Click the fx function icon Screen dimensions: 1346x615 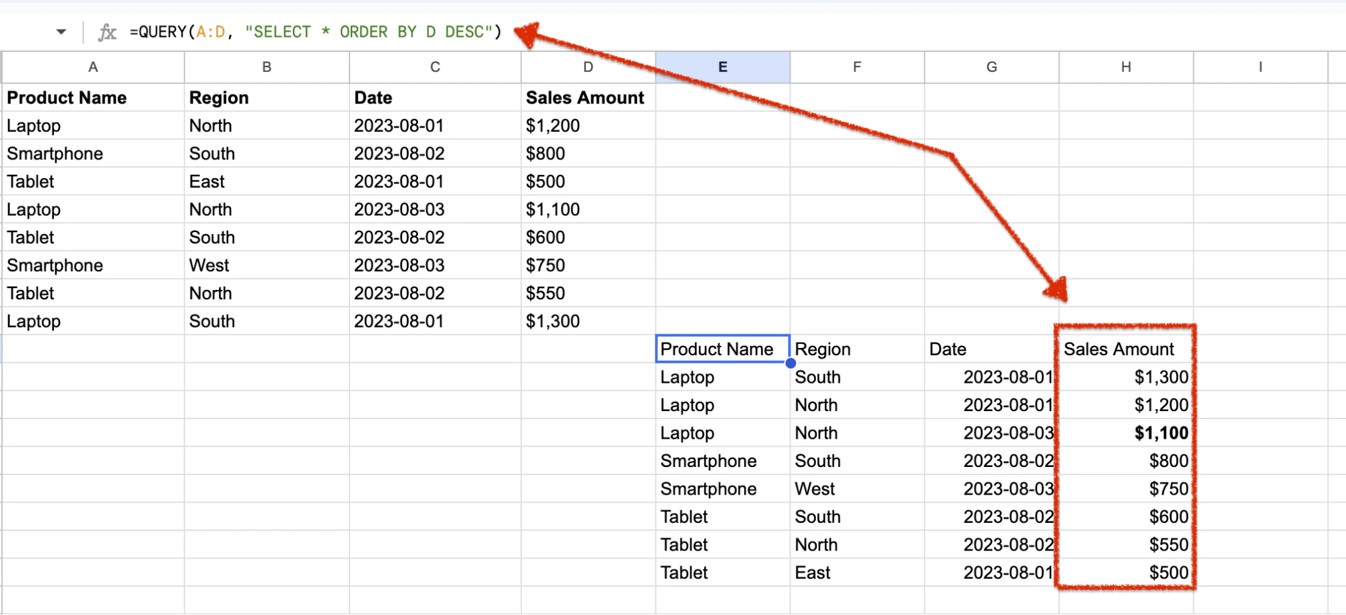pos(107,32)
